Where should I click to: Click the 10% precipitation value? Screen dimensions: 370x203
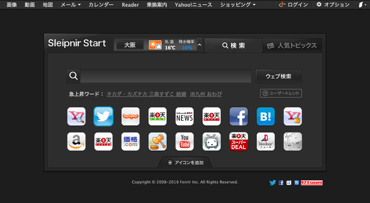click(x=187, y=47)
